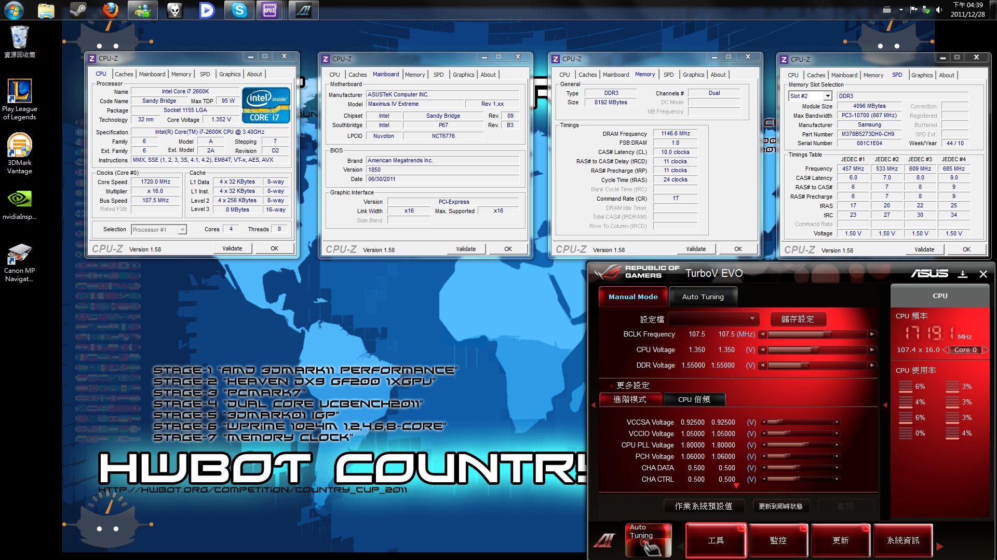The image size is (997, 560).
Task: Select the 3DMark Vantage desktop icon
Action: [20, 153]
